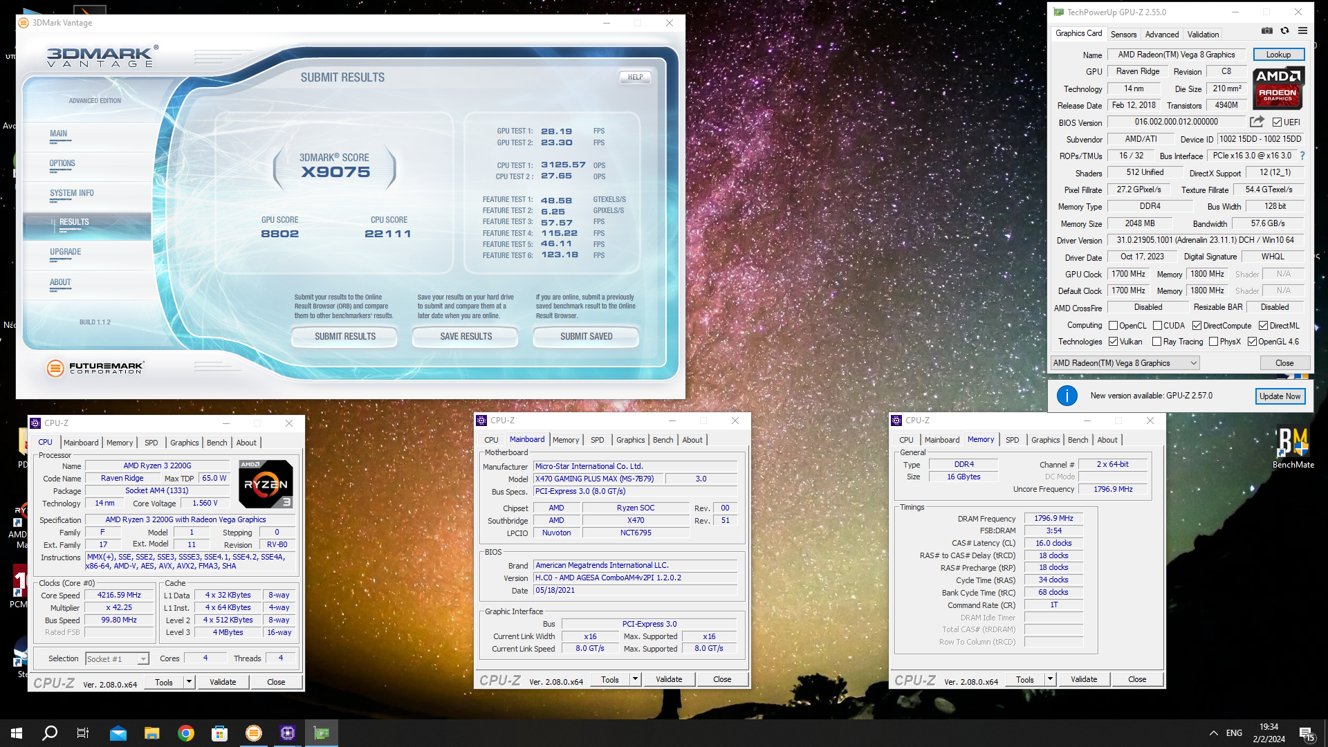Click the AMD Ryzen 3 logo in CPU-Z
The height and width of the screenshot is (747, 1328).
(x=266, y=483)
